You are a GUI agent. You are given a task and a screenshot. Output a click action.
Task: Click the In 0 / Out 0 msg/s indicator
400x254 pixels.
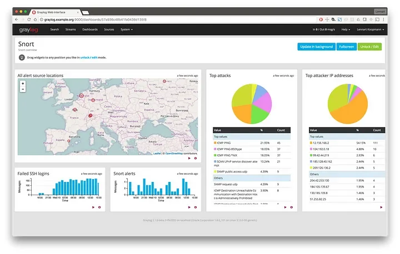click(x=324, y=29)
